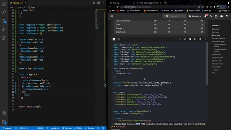Viewport: 231px width, 130px height.
Task: Click the Paused profile button
Action: pos(221,7)
